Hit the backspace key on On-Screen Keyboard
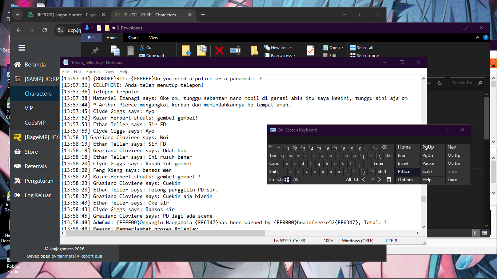 tap(384, 147)
